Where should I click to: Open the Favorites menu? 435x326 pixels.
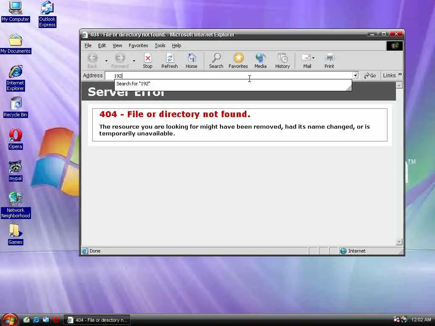tap(138, 45)
